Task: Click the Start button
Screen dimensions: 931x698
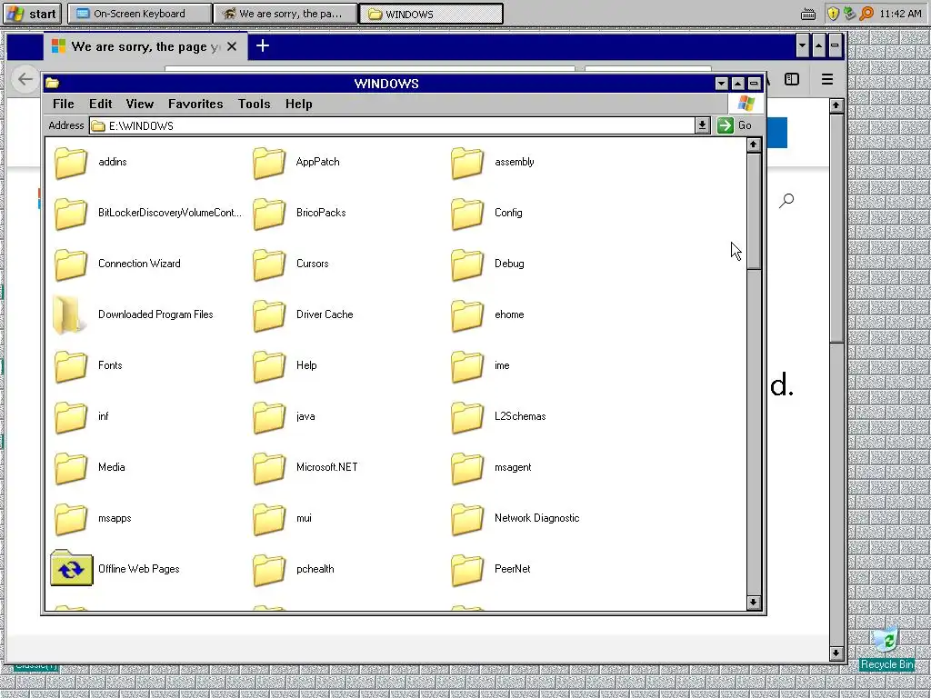Action: [x=33, y=14]
